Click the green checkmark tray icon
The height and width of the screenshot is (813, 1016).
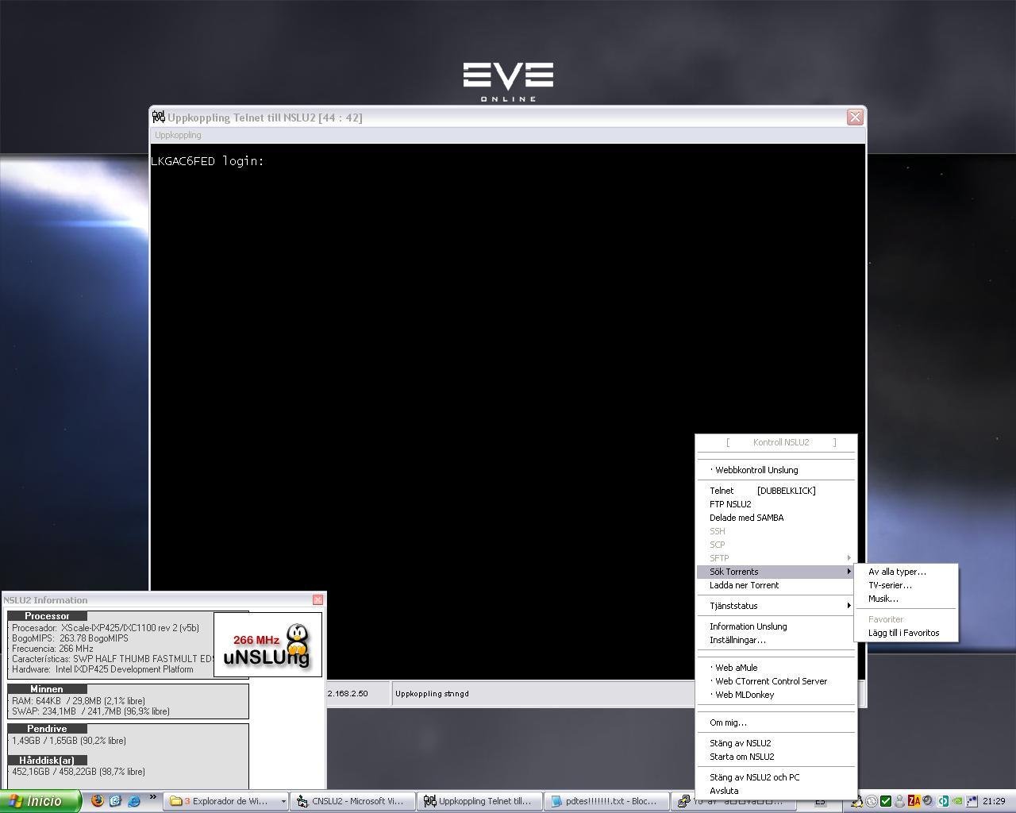click(886, 801)
